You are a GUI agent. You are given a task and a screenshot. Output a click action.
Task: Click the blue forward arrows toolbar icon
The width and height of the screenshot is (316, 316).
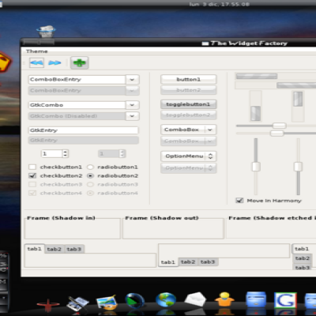(55, 63)
